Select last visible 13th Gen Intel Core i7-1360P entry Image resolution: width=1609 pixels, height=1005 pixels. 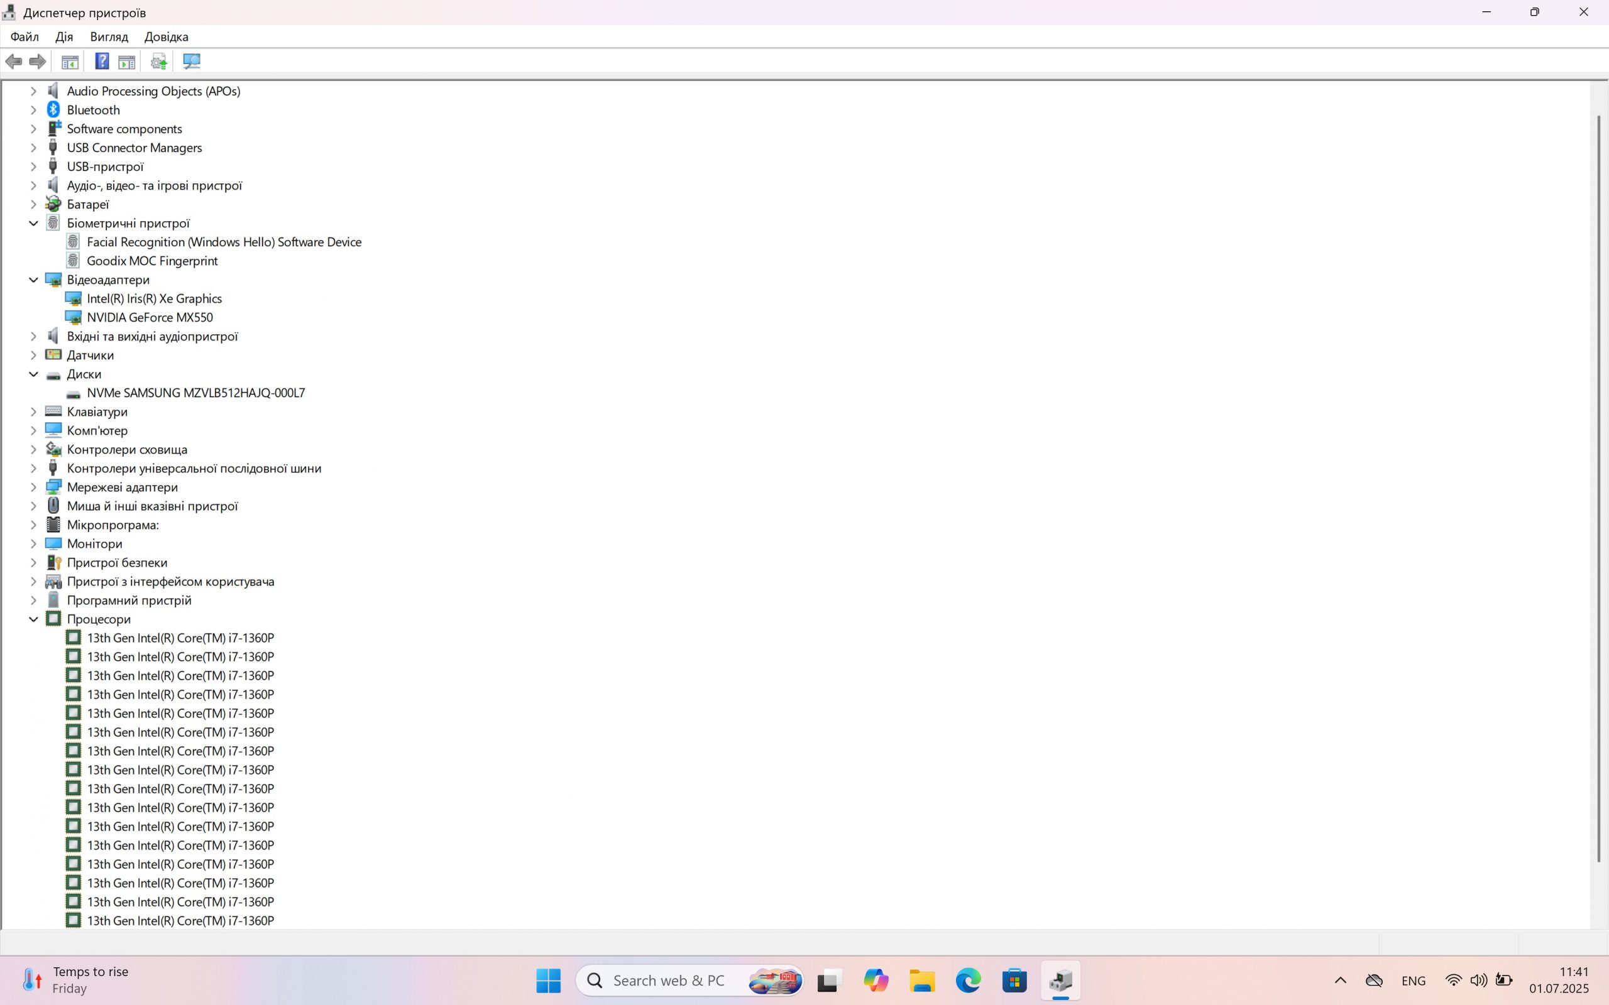pyautogui.click(x=180, y=921)
